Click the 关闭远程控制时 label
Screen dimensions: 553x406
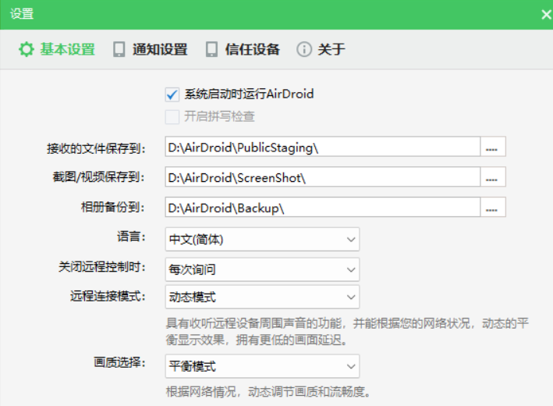[x=101, y=266]
